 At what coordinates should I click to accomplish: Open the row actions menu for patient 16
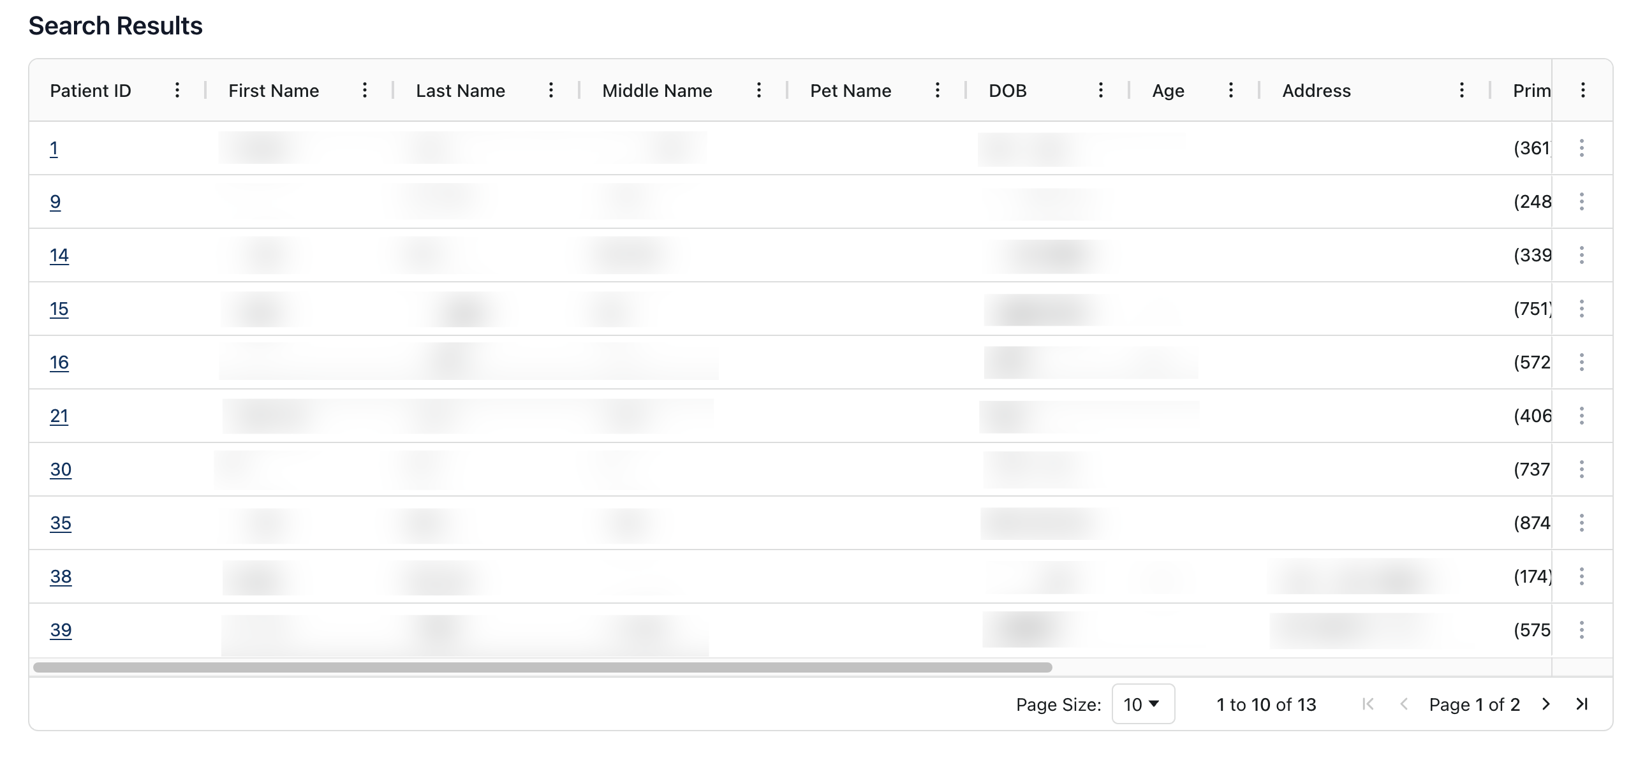click(1582, 363)
